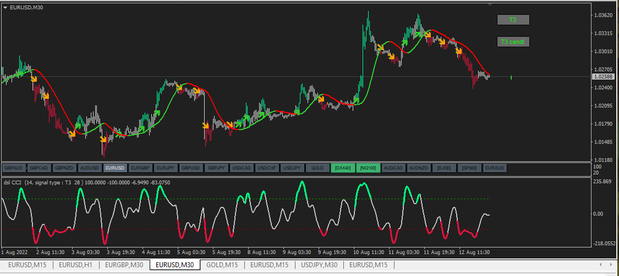619x276 pixels.
Task: Open the EURUSD,H1 chart tab
Action: (75, 265)
